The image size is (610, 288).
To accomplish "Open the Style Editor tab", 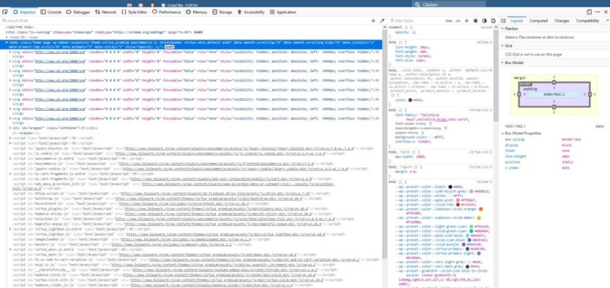I will tap(134, 12).
